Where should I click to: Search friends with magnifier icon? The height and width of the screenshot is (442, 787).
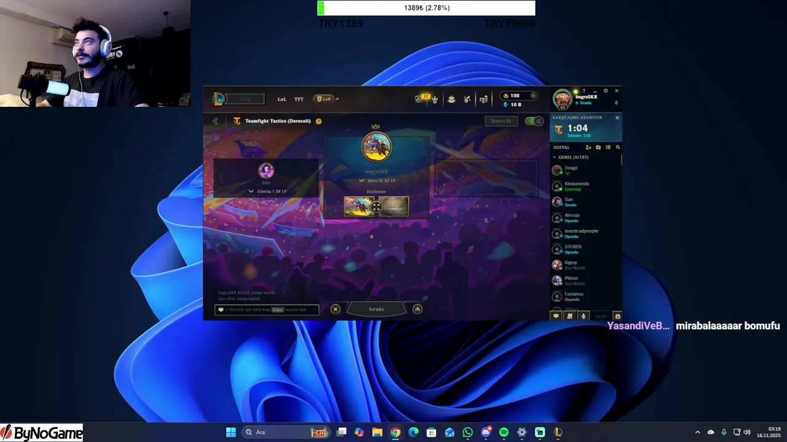[618, 147]
